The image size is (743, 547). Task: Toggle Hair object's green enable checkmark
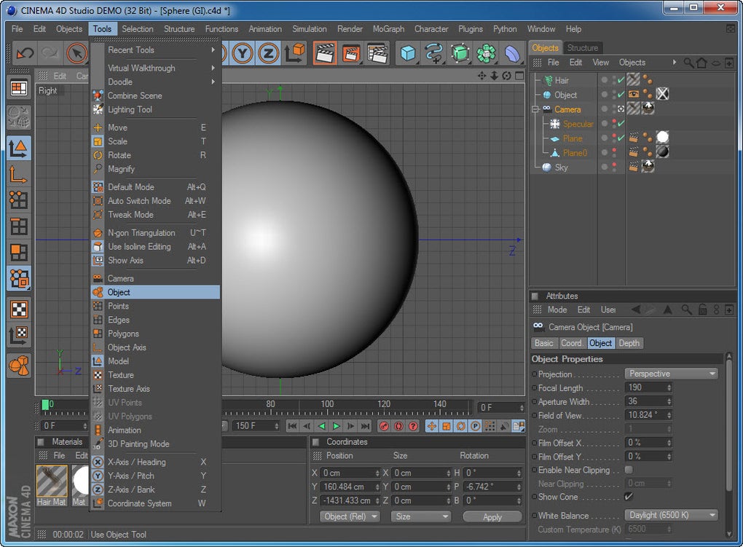click(621, 81)
